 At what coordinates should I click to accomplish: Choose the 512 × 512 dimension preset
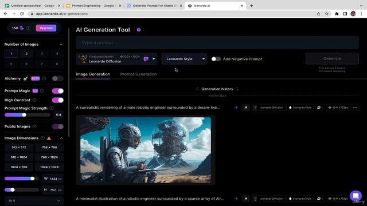pyautogui.click(x=19, y=148)
